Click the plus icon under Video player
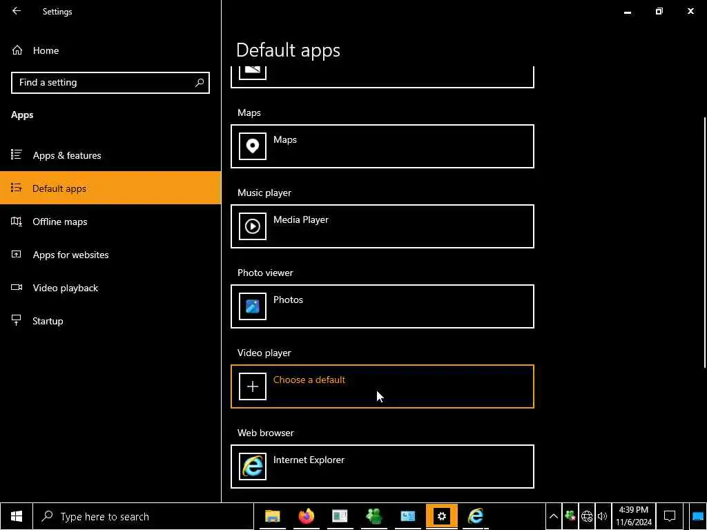 click(x=253, y=386)
